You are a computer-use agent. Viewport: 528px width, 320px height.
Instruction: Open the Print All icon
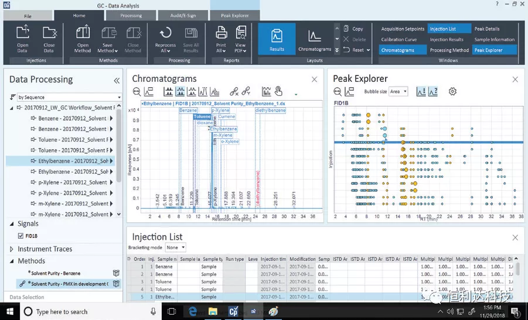(x=221, y=35)
